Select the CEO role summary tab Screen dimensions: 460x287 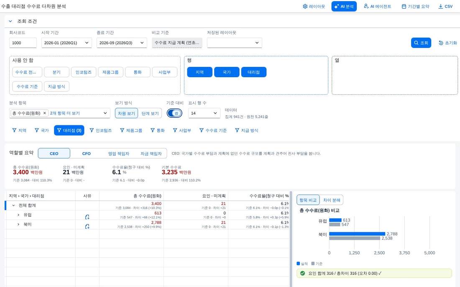point(54,153)
